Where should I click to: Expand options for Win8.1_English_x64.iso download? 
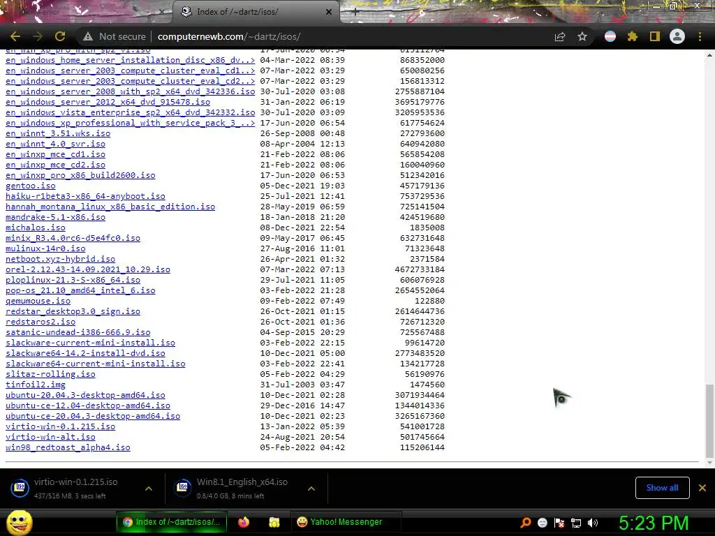pos(311,488)
